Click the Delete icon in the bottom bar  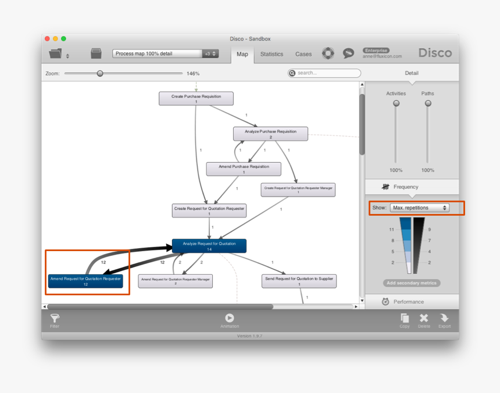(424, 319)
